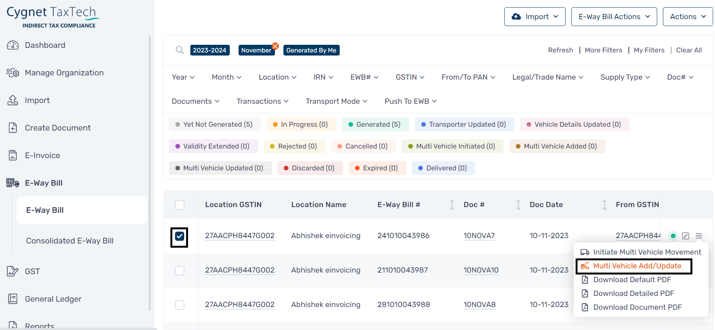Select Initiate Multi Vehicle Movement menu entry
The width and height of the screenshot is (715, 330).
641,252
